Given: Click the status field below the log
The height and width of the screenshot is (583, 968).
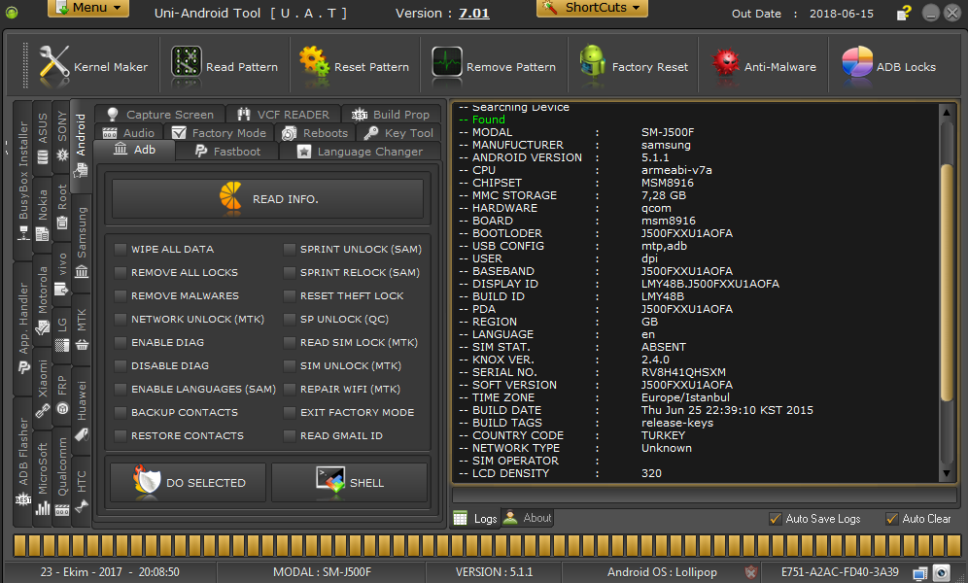Looking at the screenshot, I should pos(704,496).
